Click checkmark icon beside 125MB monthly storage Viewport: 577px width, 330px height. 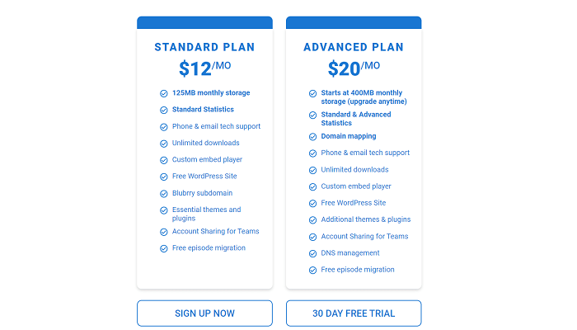tap(164, 93)
